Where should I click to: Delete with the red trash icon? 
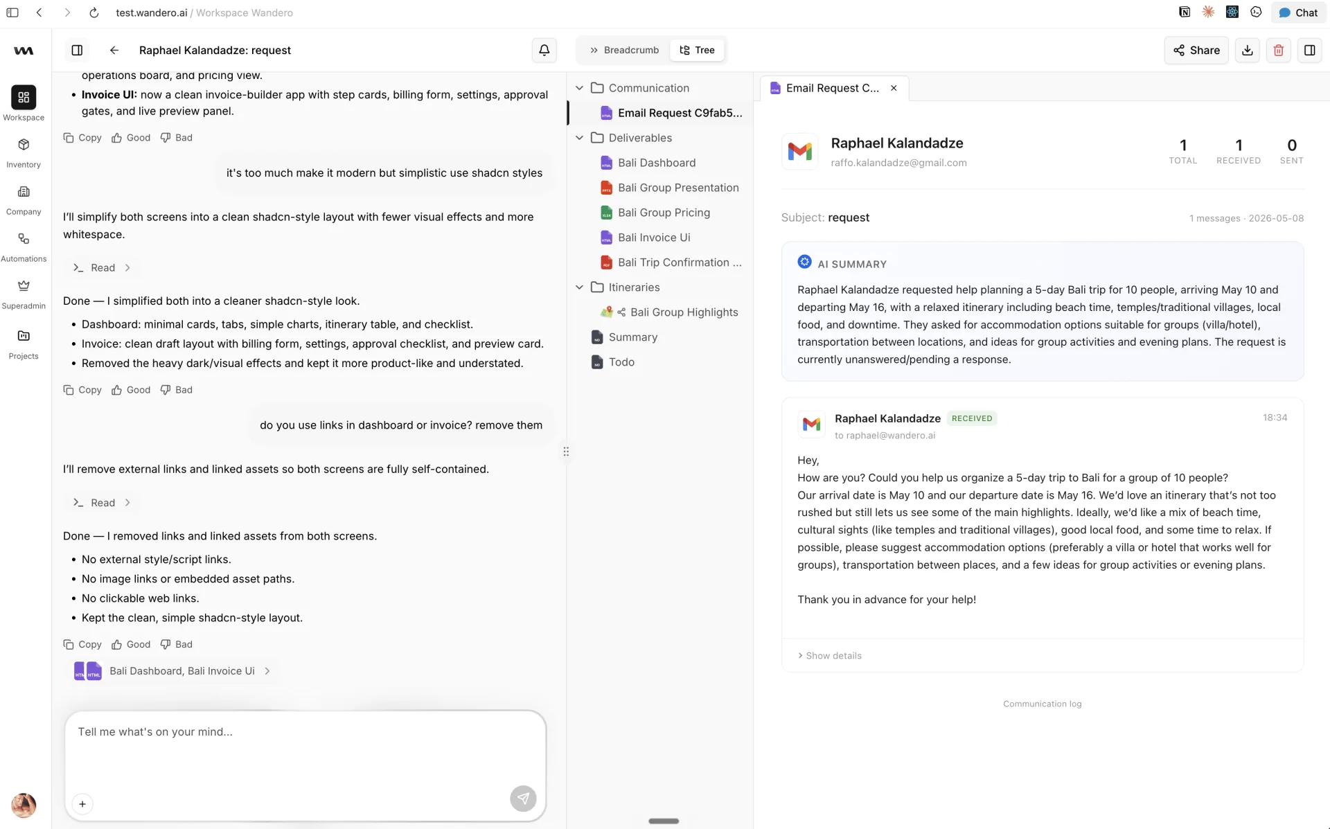click(x=1279, y=50)
